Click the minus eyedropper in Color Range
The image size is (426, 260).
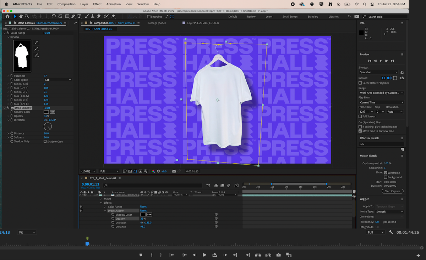36,55
